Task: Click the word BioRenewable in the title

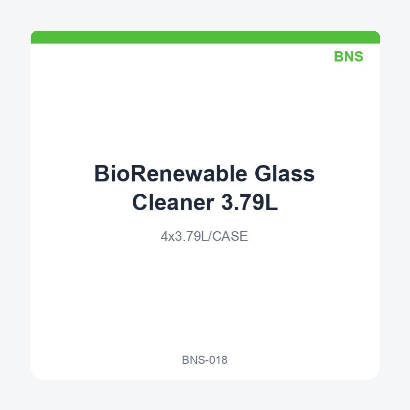Action: pos(171,174)
